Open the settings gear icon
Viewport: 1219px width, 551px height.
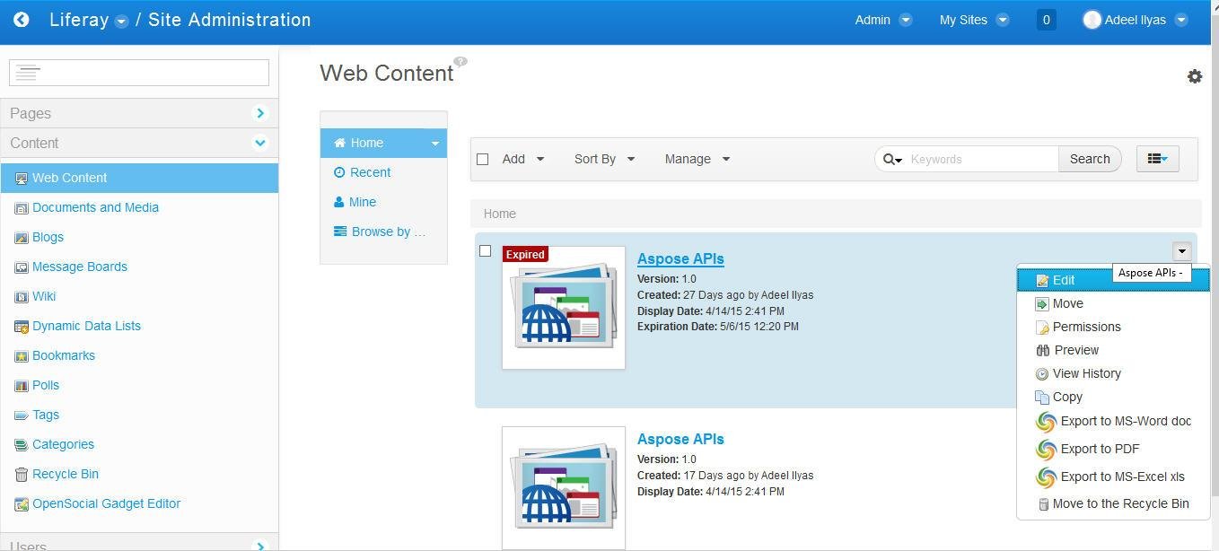coord(1195,76)
